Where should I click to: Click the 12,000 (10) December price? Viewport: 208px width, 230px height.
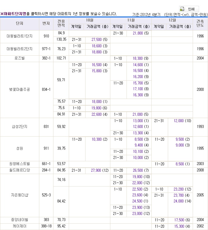(x=183, y=121)
